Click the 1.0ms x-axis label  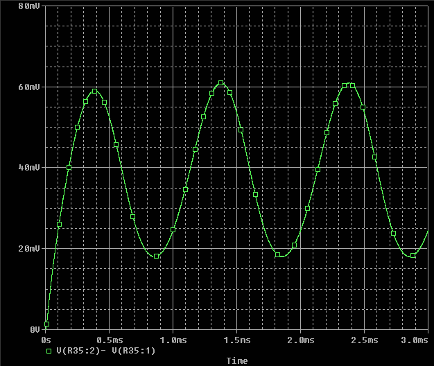coord(173,340)
